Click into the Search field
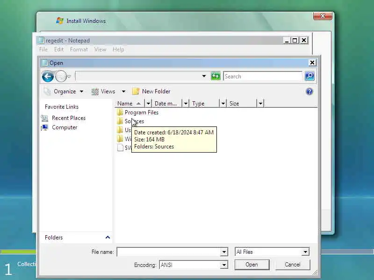This screenshot has height=280, width=374. [x=263, y=77]
